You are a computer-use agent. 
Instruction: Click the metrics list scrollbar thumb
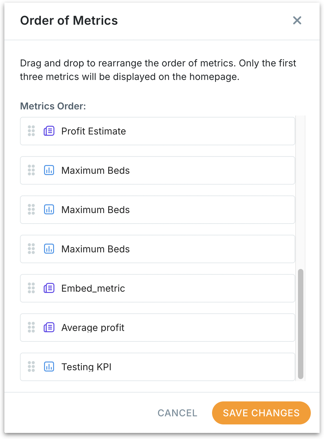301,324
